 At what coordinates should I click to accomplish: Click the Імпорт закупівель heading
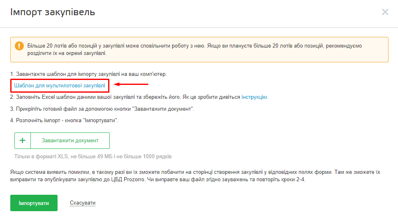pos(53,12)
